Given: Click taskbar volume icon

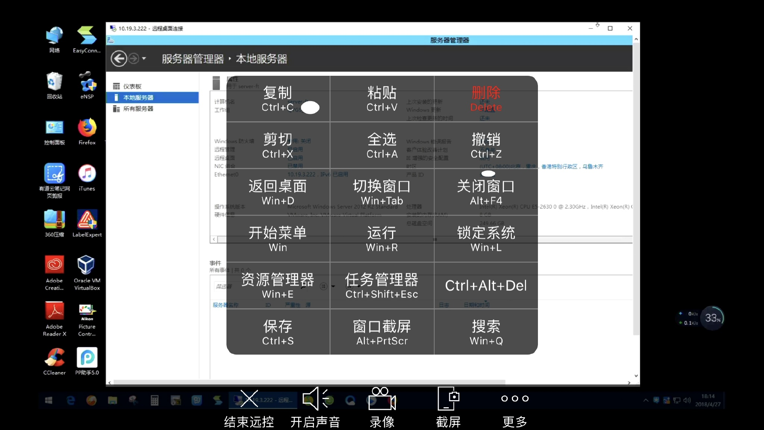Looking at the screenshot, I should (x=687, y=400).
